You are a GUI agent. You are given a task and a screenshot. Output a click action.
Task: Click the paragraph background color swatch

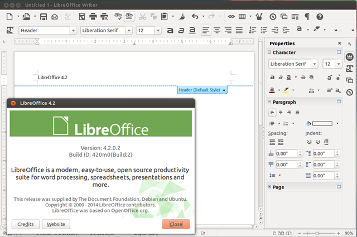(x=322, y=123)
